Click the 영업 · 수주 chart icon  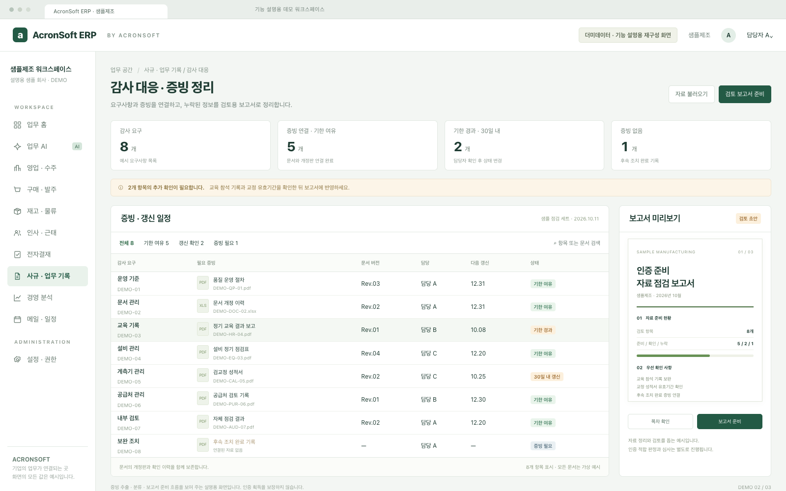pos(17,168)
